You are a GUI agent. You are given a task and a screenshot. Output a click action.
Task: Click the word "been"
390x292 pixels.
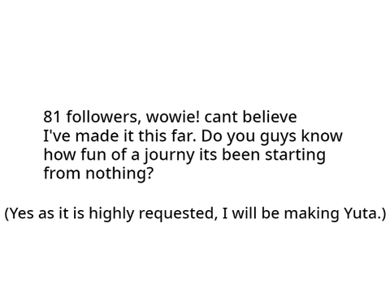pyautogui.click(x=240, y=154)
